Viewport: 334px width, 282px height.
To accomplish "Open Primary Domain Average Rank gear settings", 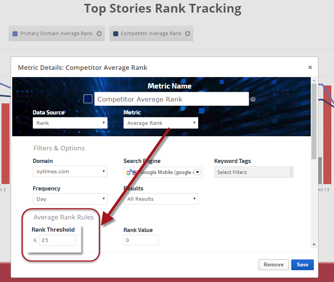I will (99, 34).
